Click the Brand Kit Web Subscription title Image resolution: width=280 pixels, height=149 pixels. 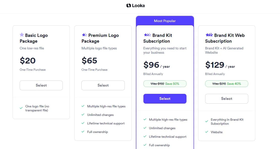(225, 38)
